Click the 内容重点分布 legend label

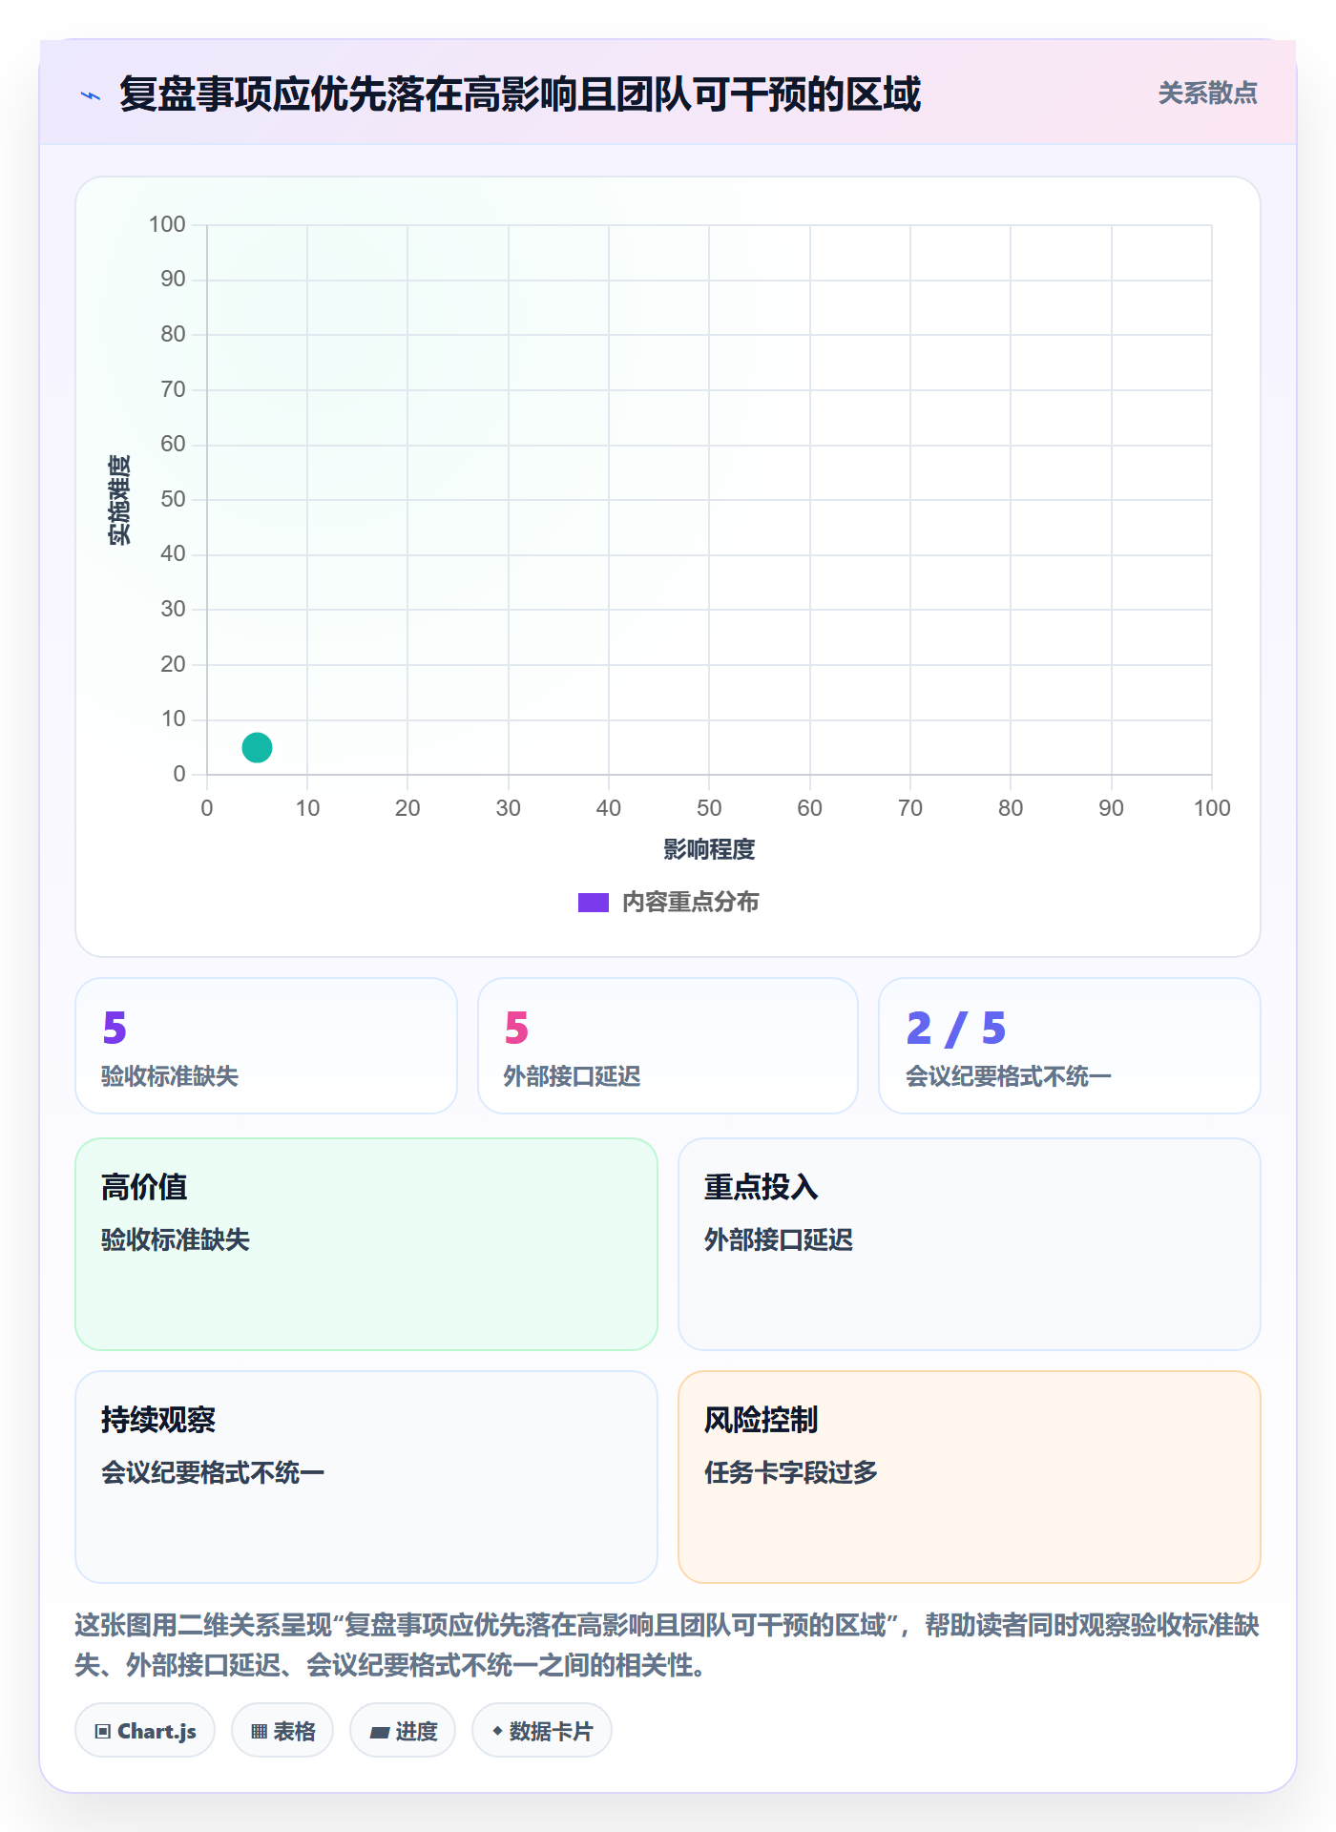690,903
